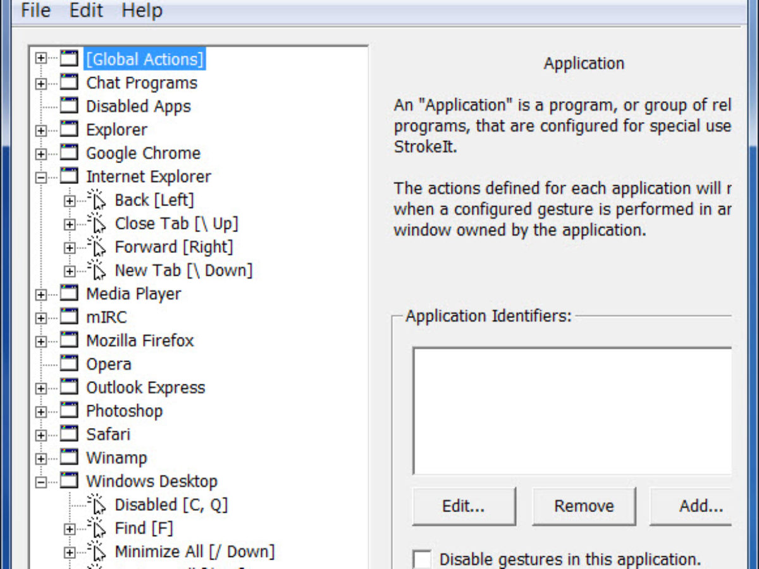The image size is (759, 569).
Task: Expand the Global Actions node
Action: (41, 59)
